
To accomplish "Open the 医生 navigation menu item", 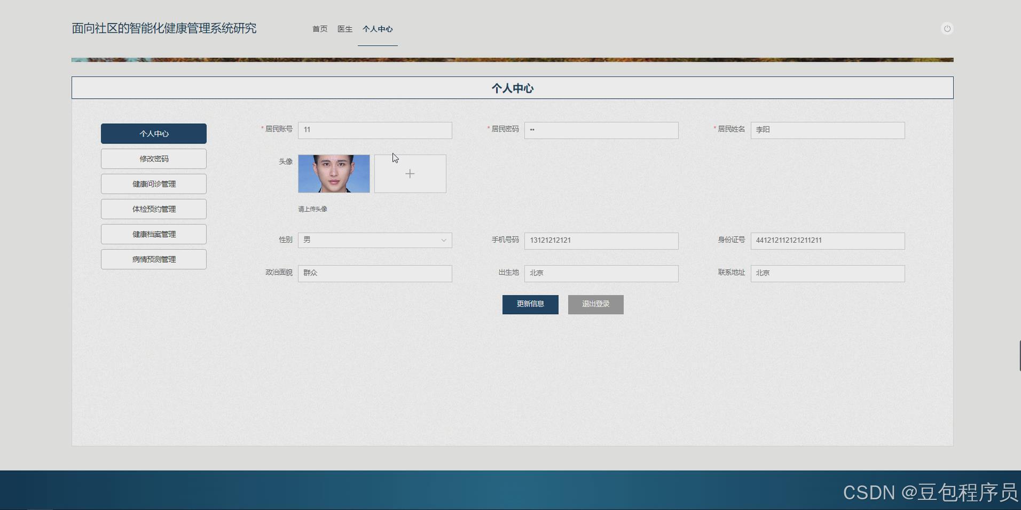I will 344,29.
